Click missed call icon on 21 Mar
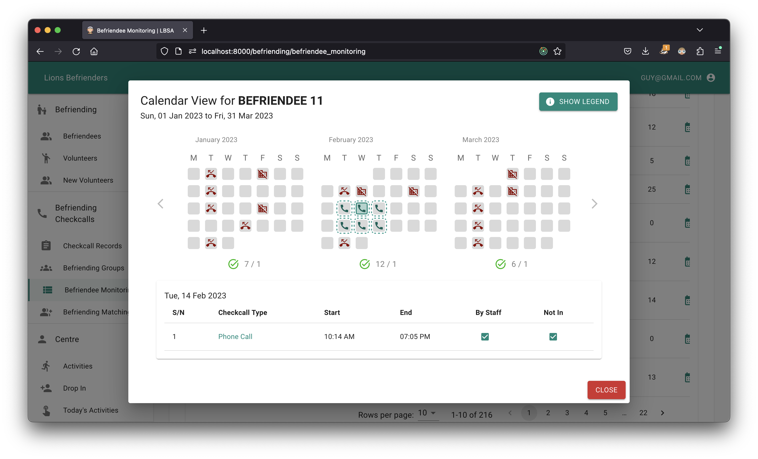 [x=478, y=226]
